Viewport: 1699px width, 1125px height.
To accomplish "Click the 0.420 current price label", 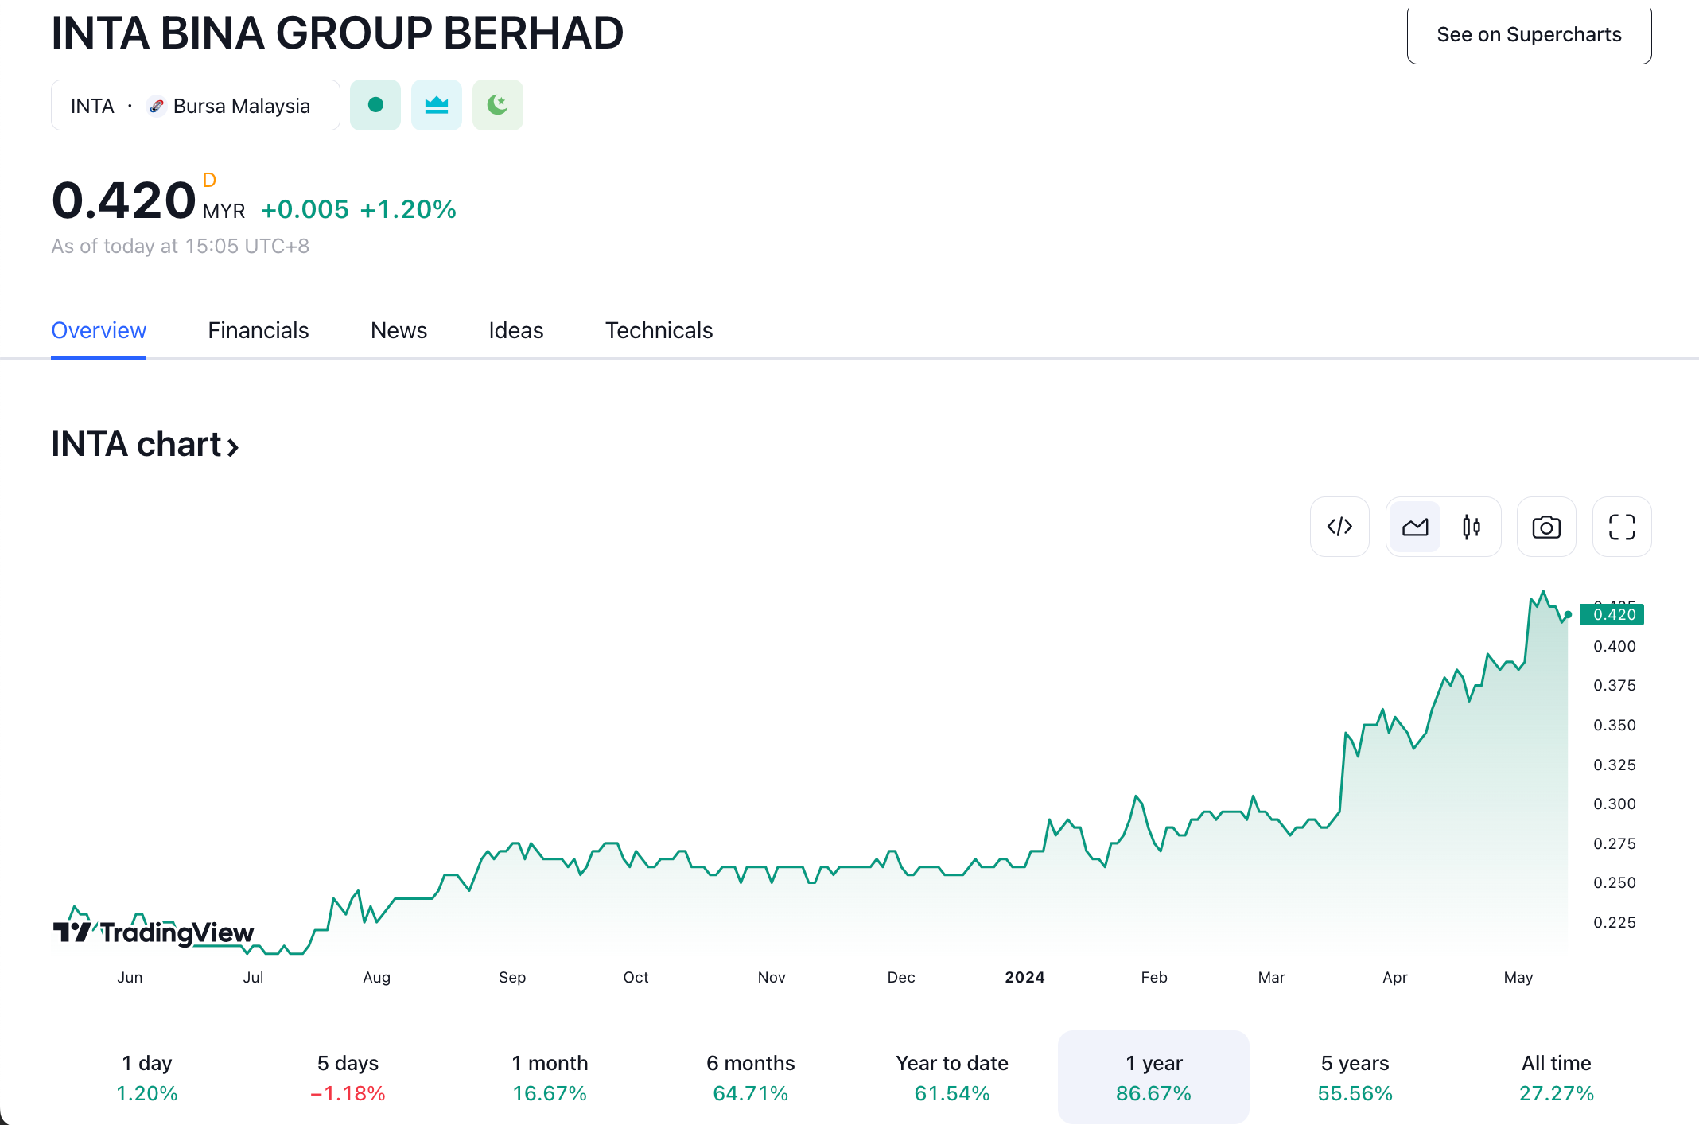I will click(x=1613, y=614).
